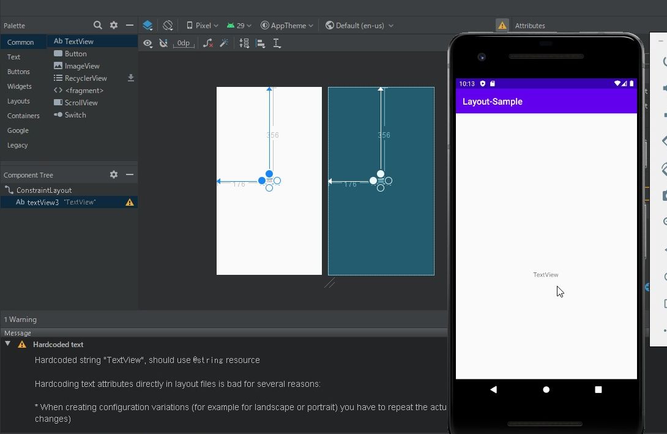The height and width of the screenshot is (434, 667).
Task: Select the Clear All Constraints icon
Action: tap(208, 43)
